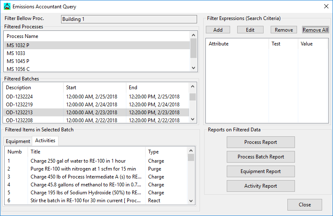
Task: Select batch OD-1232219 row
Action: [19, 105]
